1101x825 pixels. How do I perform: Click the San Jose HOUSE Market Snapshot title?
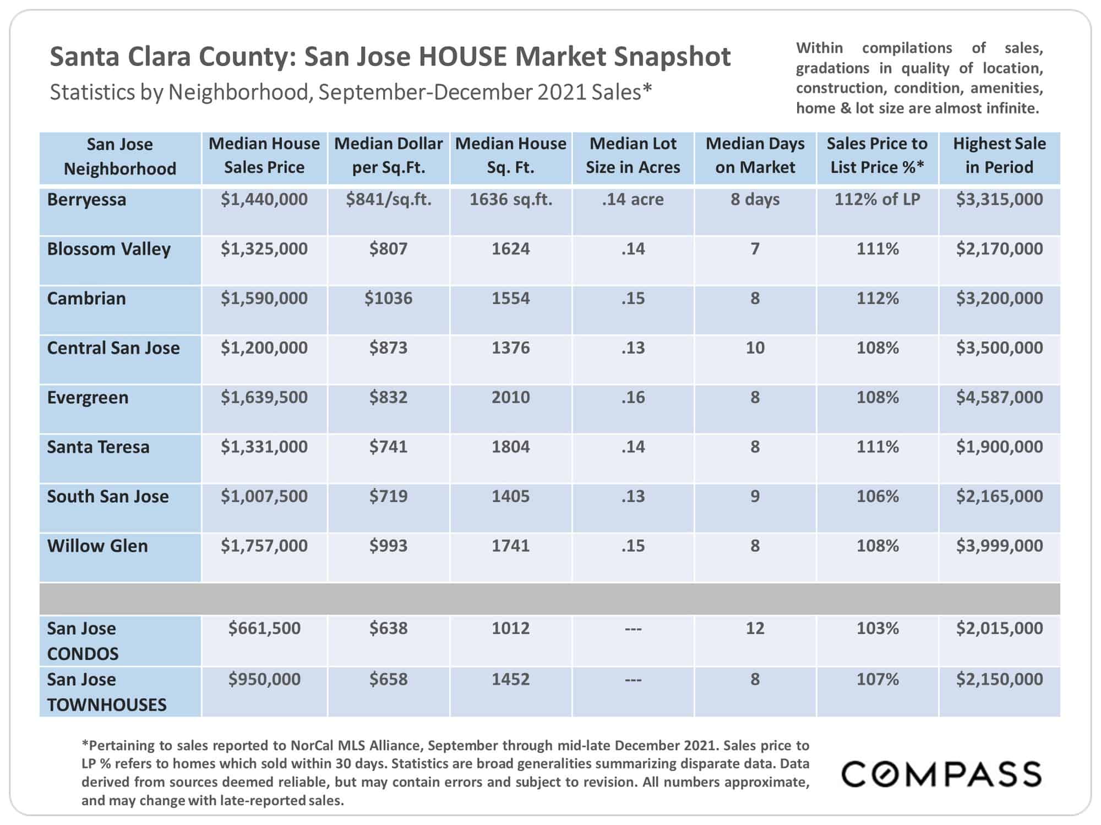coord(390,57)
